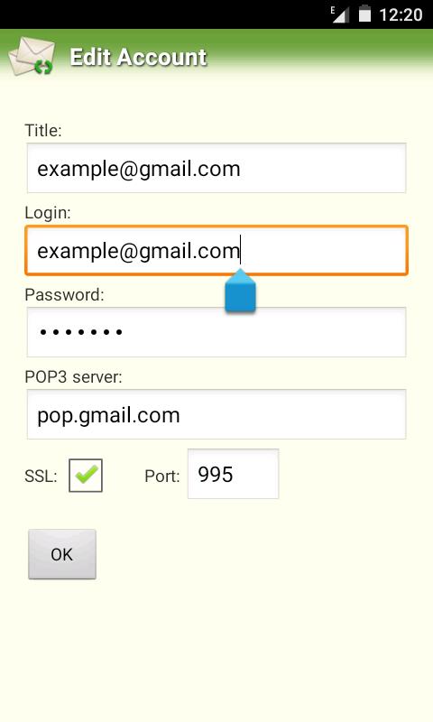Tap the blue text cursor handle
433x722 pixels.
pos(240,291)
